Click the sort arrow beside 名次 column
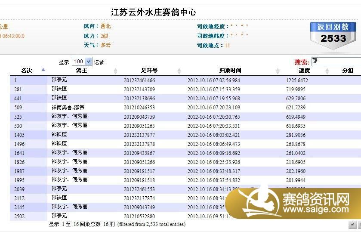Image resolution: width=361 pixels, height=232 pixels. 43,70
